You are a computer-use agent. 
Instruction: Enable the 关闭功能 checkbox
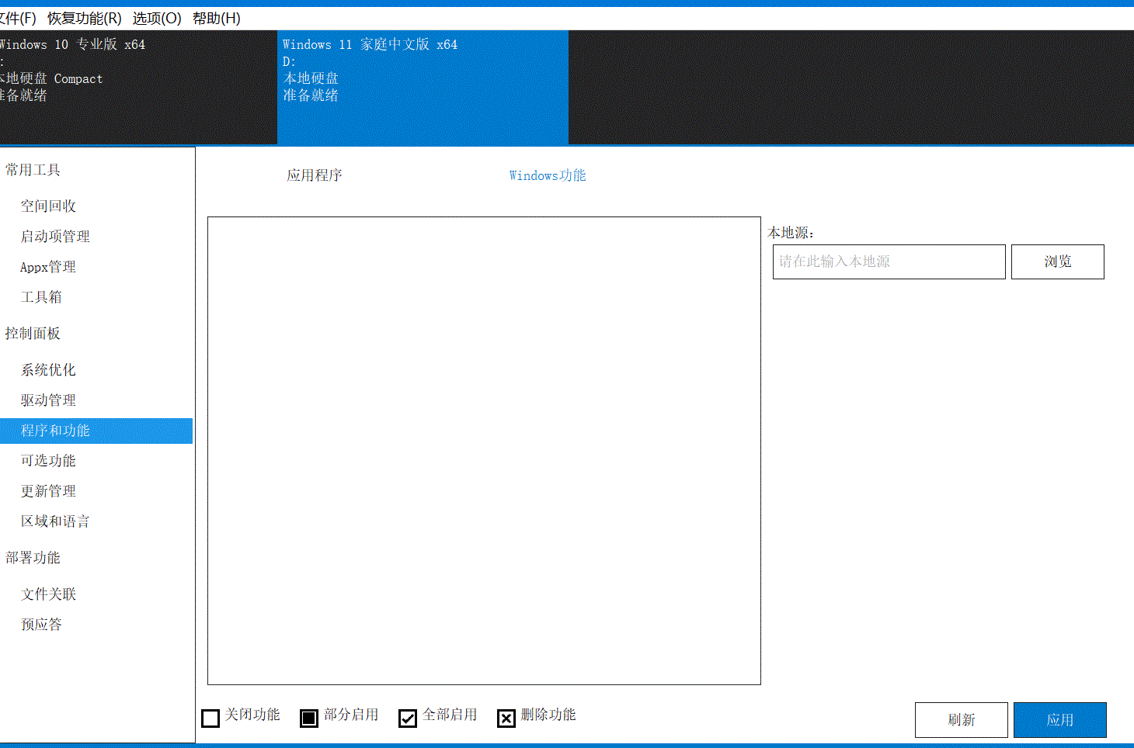point(210,718)
